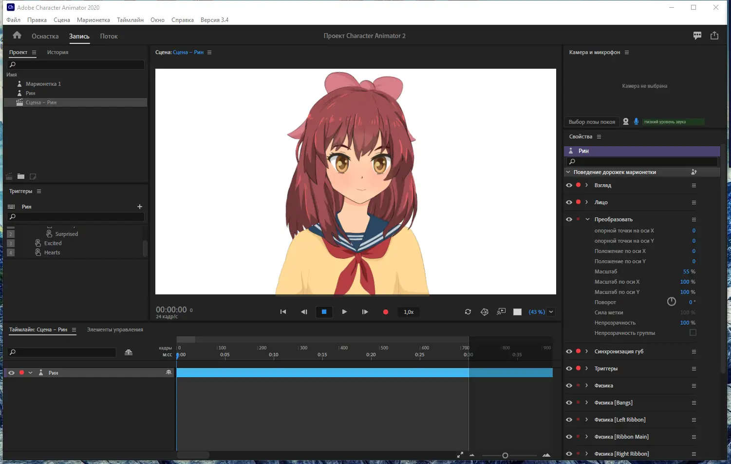
Task: Open the Марионетка menu
Action: click(x=93, y=20)
